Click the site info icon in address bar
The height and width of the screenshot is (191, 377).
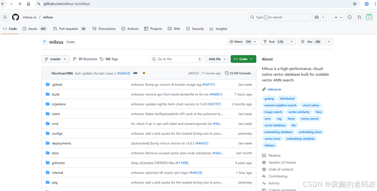click(x=39, y=4)
